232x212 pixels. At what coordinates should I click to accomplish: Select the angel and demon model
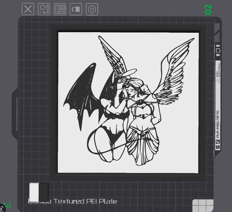click(129, 101)
